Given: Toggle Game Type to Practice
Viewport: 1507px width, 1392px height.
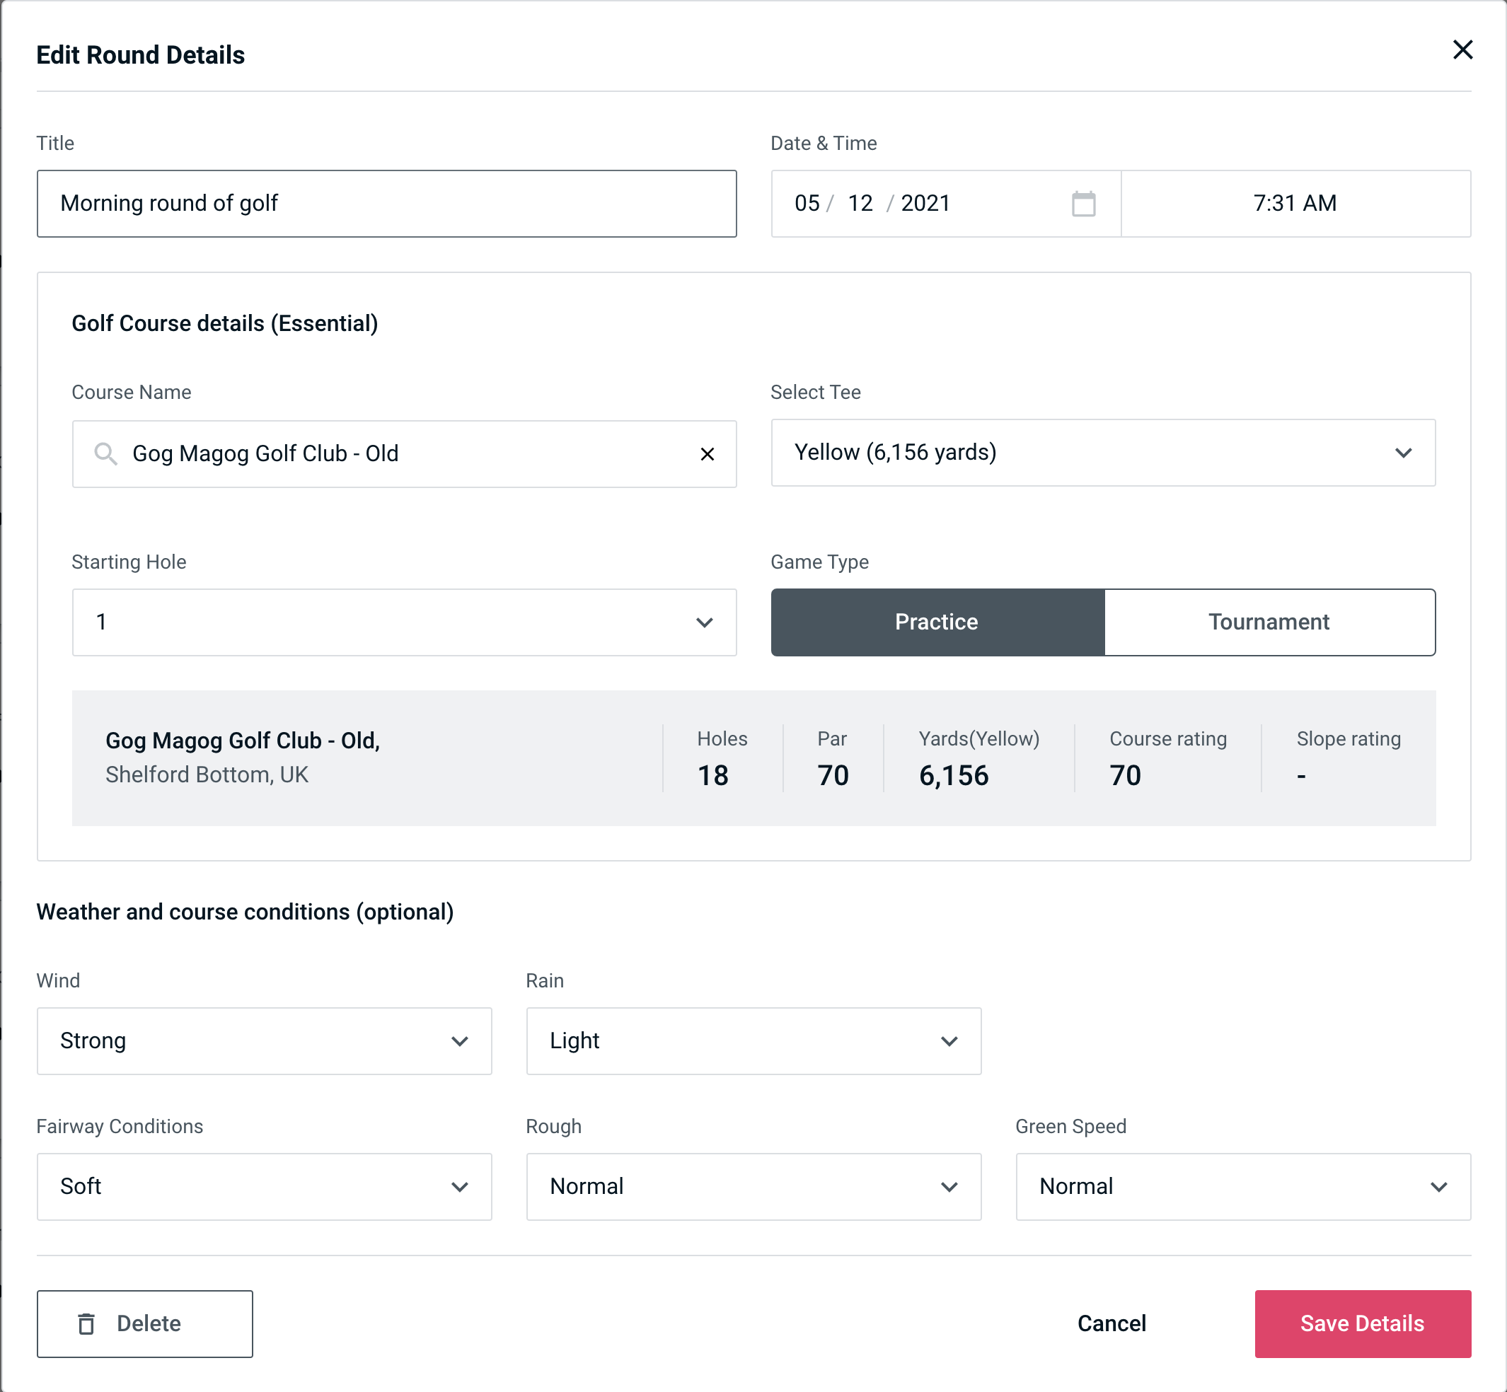Looking at the screenshot, I should coord(936,622).
